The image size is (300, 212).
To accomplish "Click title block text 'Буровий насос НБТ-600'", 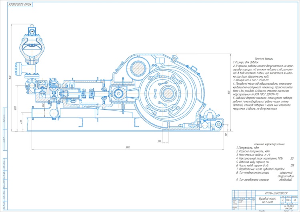I will [267, 200].
